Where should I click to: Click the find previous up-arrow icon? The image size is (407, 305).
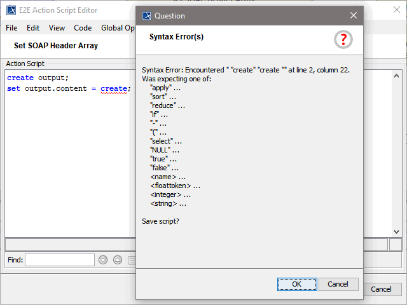point(118,260)
